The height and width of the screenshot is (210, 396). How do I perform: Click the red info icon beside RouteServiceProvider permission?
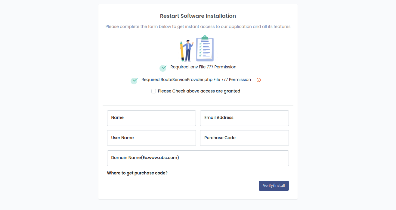coord(259,80)
